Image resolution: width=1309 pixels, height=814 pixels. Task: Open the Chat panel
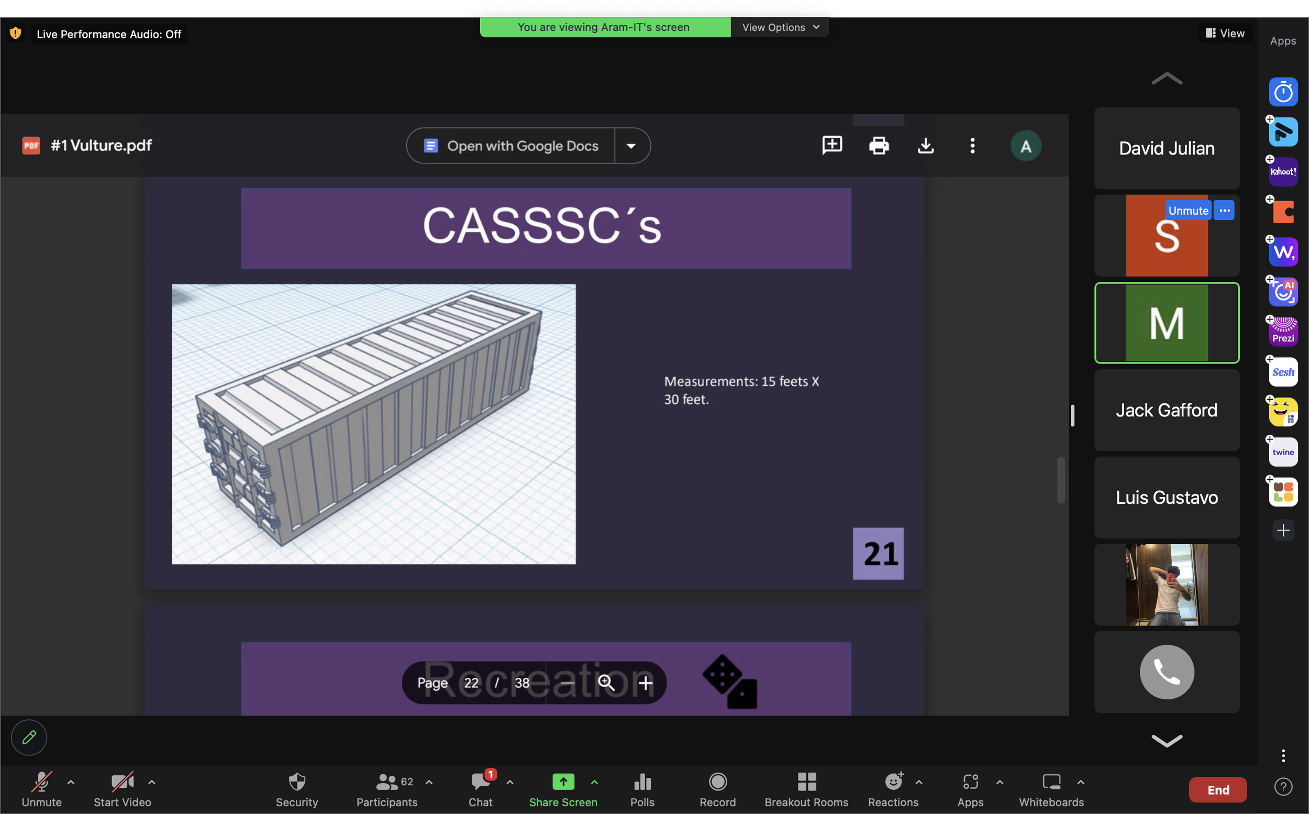pyautogui.click(x=480, y=789)
